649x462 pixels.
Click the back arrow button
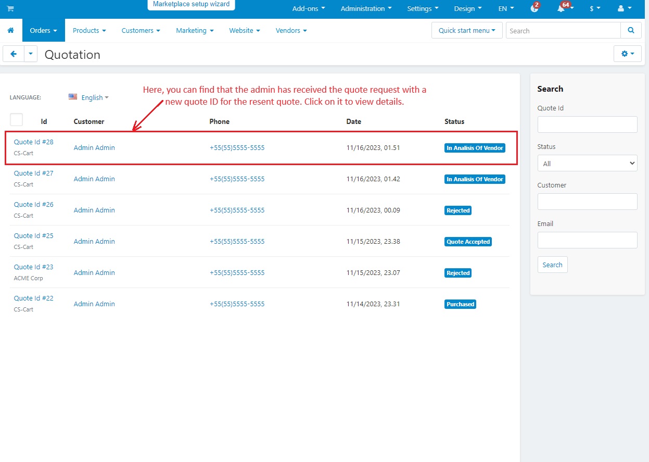coord(14,54)
